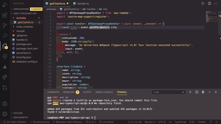Add a new terminal with plus icon

[x=190, y=92]
